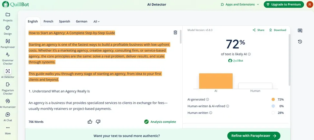The image size is (314, 140).
Task: Give a thumbs up to the analysis
Action: coord(90,122)
